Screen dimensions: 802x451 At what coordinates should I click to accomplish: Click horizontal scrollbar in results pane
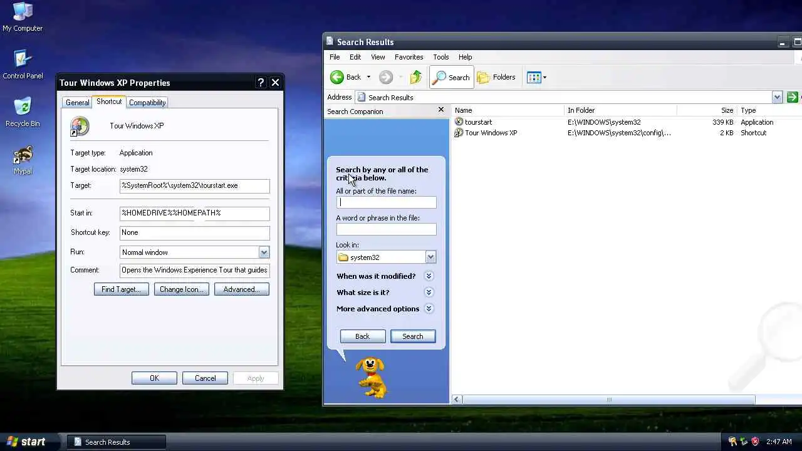[609, 400]
